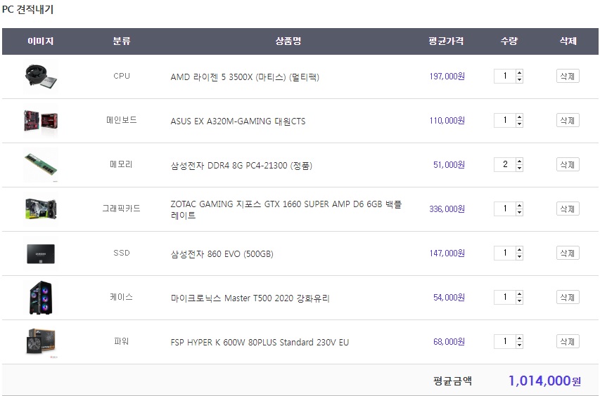
Task: Focus the CPU quantity input field
Action: point(505,77)
